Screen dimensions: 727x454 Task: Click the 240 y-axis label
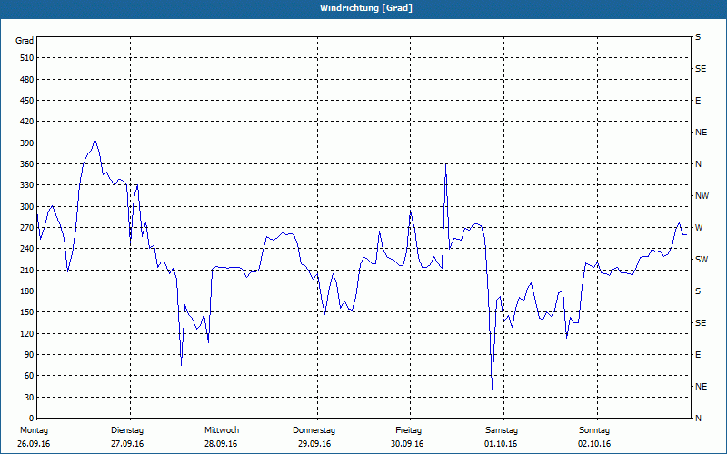tap(27, 249)
